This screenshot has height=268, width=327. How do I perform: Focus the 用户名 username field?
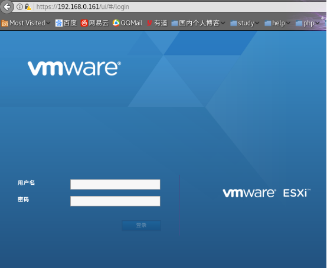point(115,184)
